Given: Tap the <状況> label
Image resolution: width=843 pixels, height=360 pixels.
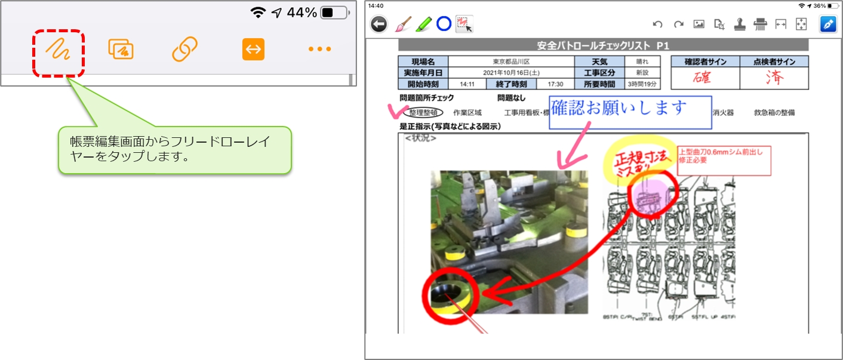Looking at the screenshot, I should pyautogui.click(x=421, y=139).
